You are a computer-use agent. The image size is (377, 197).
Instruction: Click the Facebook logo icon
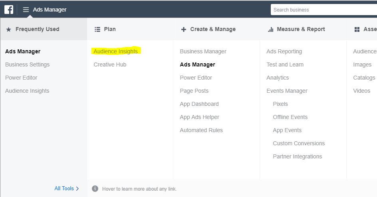(x=9, y=10)
